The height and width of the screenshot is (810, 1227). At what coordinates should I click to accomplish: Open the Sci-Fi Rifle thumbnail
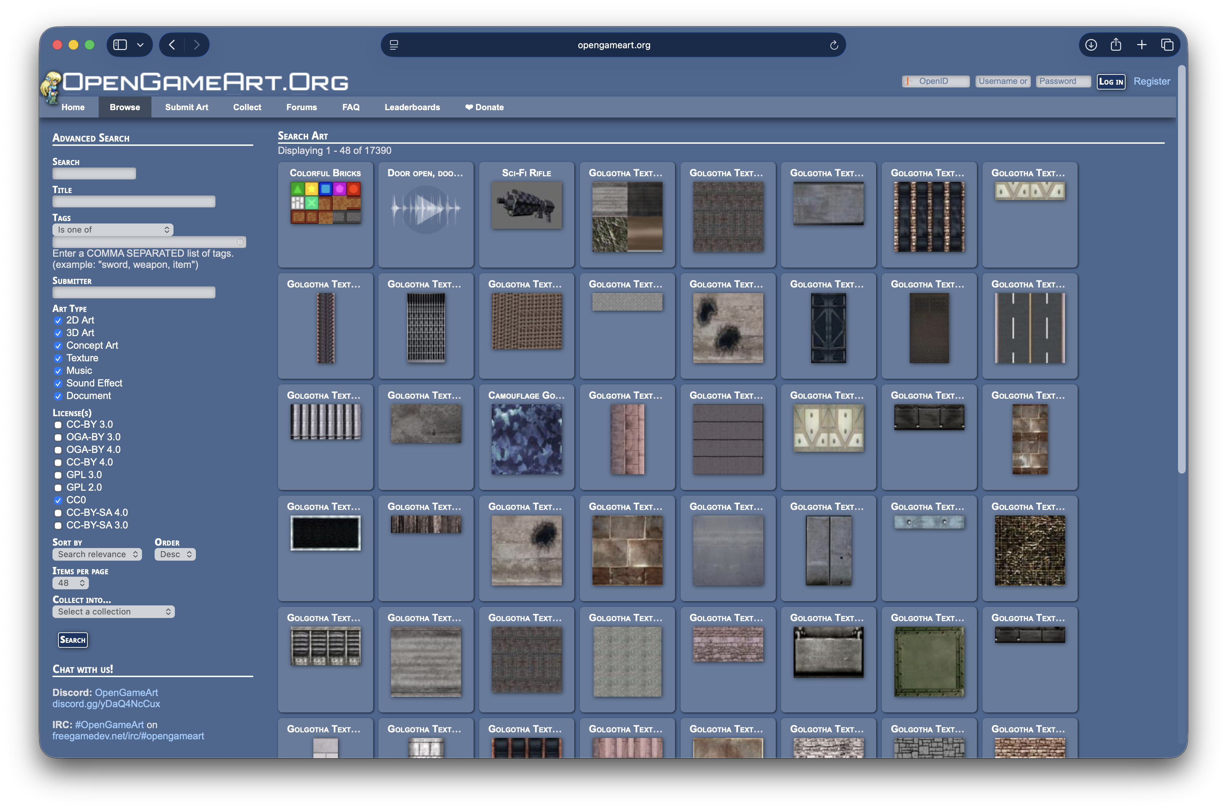(x=526, y=205)
